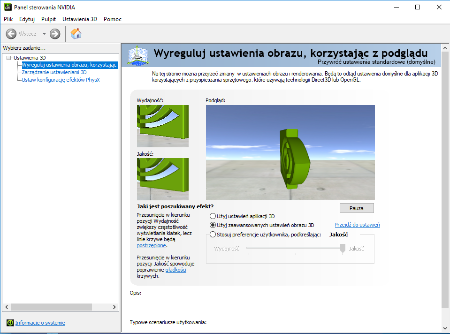Open the Pomoc menu

pos(113,19)
